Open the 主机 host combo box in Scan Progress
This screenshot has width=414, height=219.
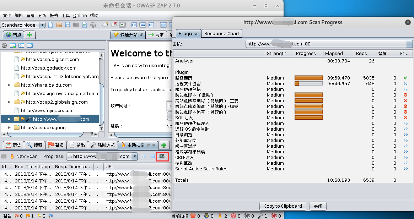(x=329, y=44)
